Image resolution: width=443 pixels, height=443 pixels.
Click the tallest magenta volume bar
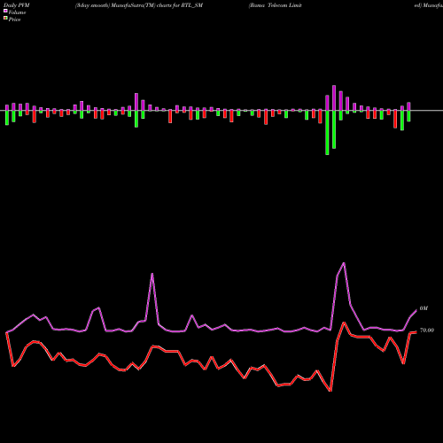pyautogui.click(x=334, y=97)
